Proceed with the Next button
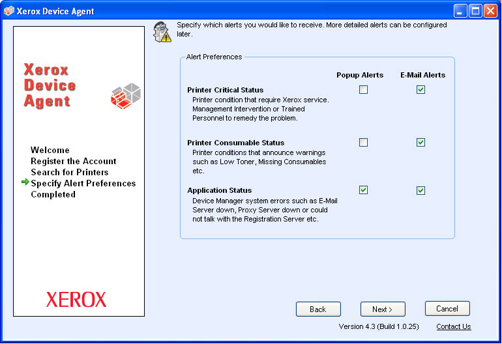Screen dimensions: 502x344 (383, 309)
